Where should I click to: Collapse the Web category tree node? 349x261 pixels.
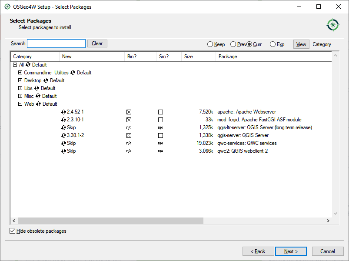click(x=20, y=104)
